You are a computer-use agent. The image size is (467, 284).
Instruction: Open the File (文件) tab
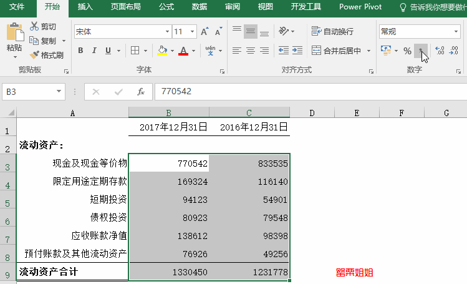17,7
